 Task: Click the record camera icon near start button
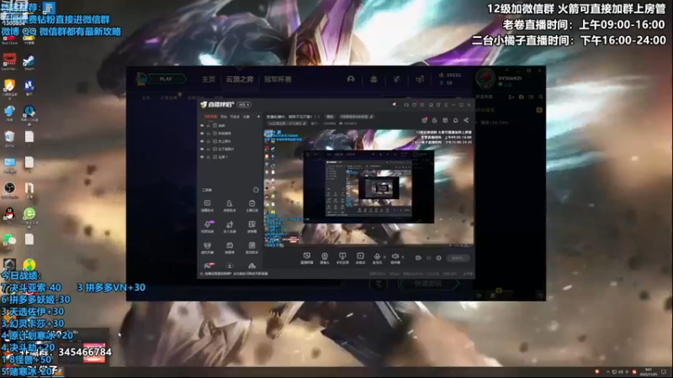(418, 258)
